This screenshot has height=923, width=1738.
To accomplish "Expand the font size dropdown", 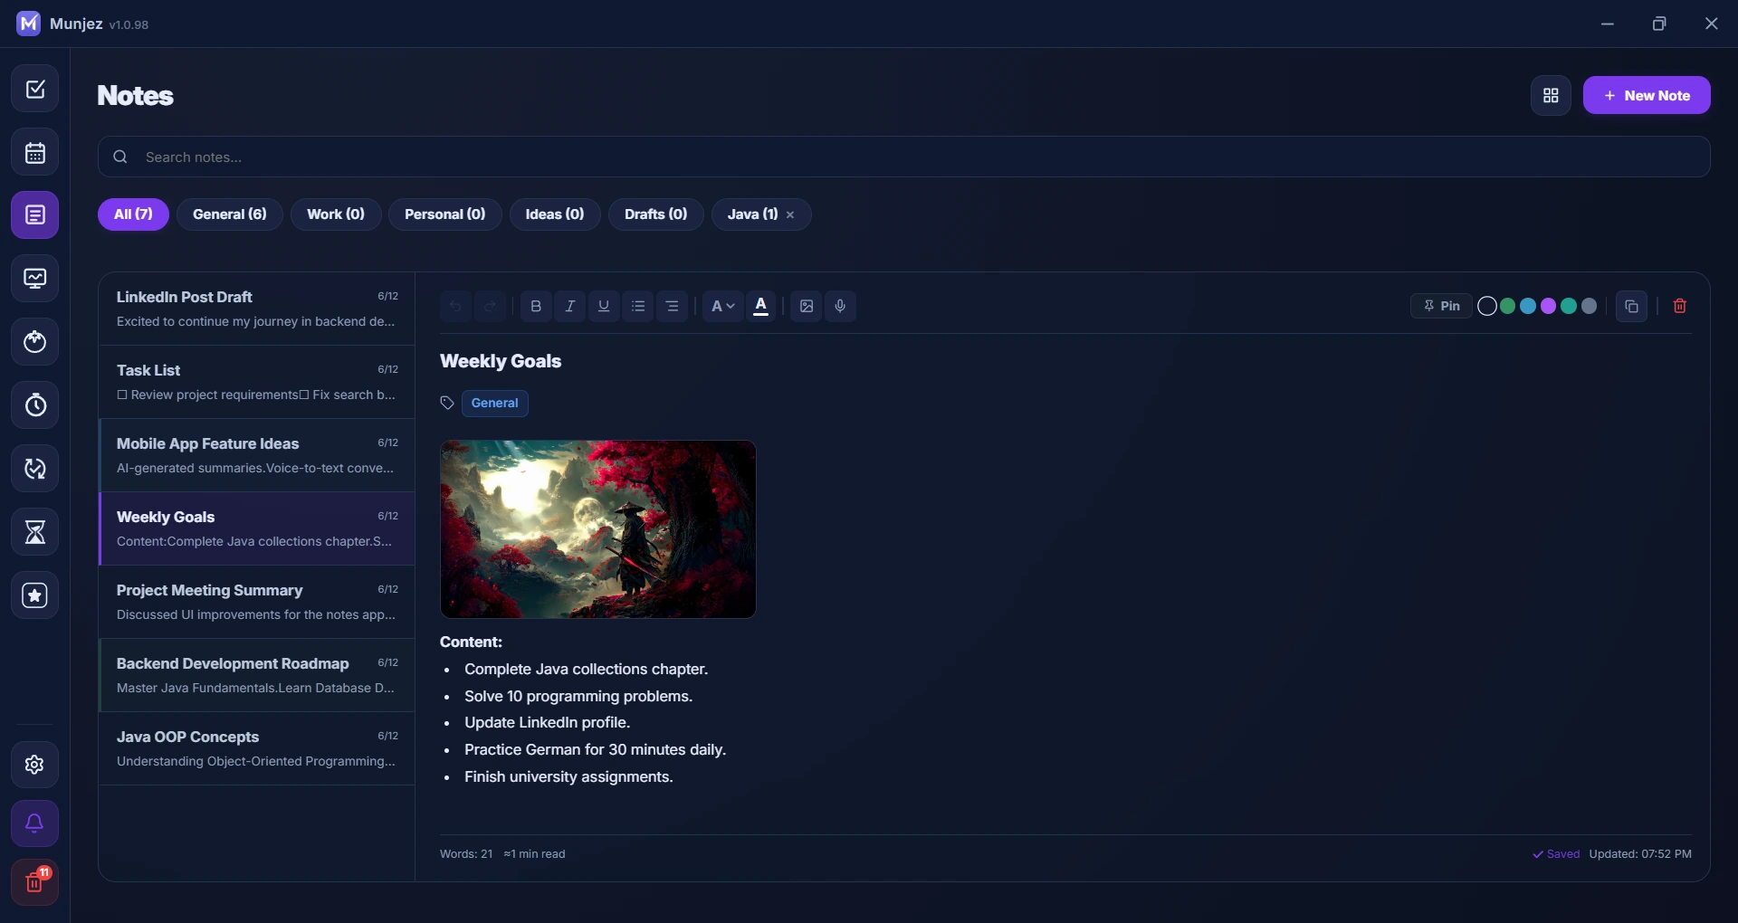I will (722, 306).
